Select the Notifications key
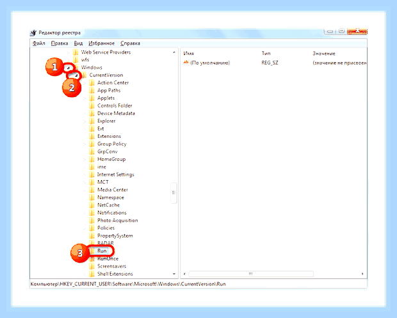The height and width of the screenshot is (318, 397). pyautogui.click(x=111, y=213)
